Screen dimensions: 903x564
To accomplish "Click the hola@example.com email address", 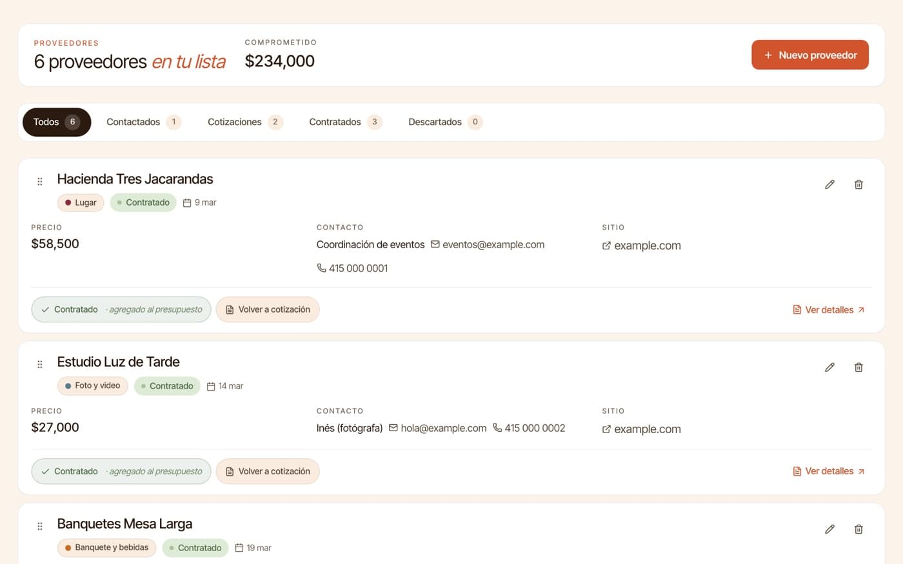I will point(444,428).
